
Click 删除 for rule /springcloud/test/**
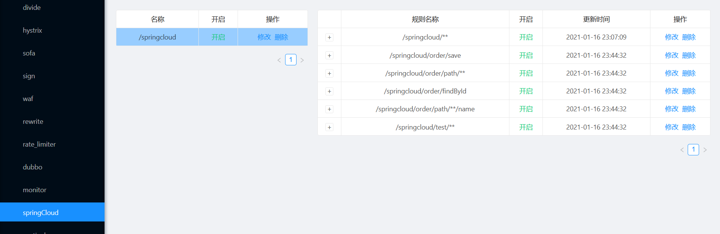click(689, 127)
